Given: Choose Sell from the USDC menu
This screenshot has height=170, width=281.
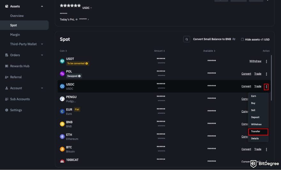Looking at the screenshot, I should tap(253, 110).
